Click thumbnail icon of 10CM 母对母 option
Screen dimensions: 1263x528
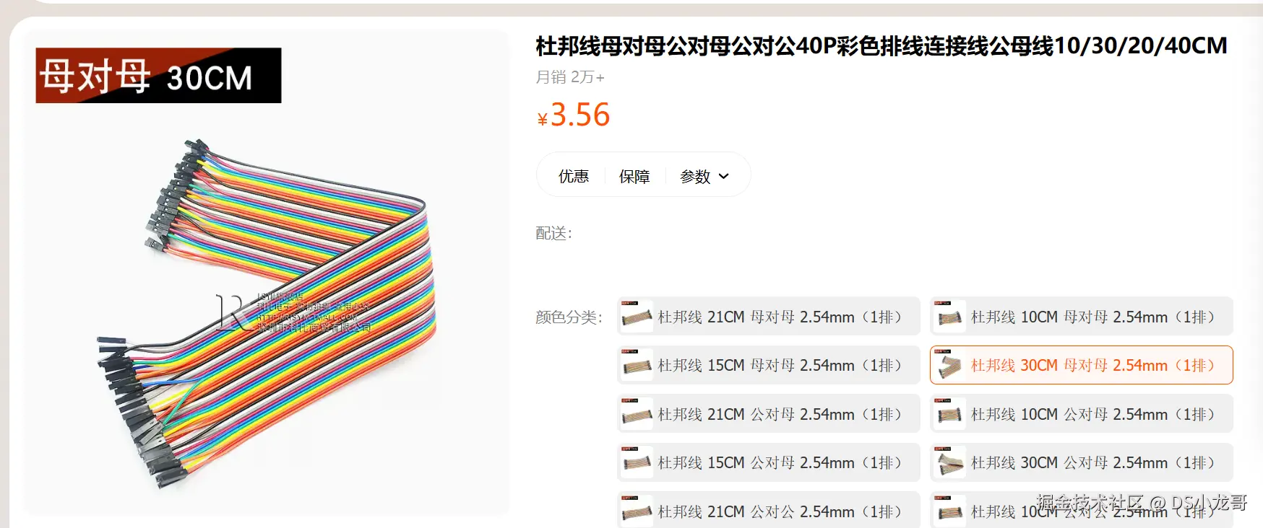coord(950,317)
